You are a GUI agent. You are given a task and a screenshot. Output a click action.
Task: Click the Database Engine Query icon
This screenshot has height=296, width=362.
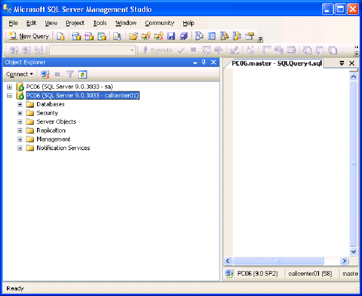click(x=61, y=36)
